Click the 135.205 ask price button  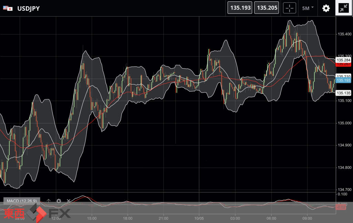coord(266,8)
